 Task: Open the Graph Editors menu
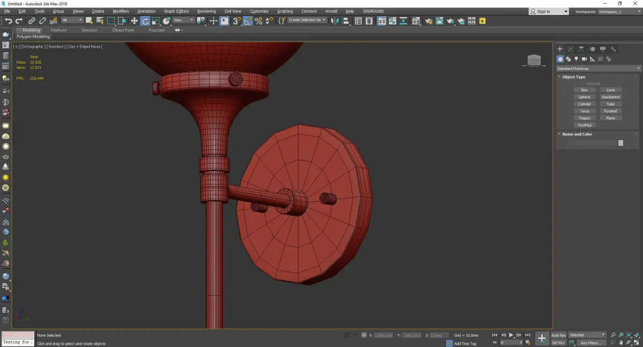176,11
